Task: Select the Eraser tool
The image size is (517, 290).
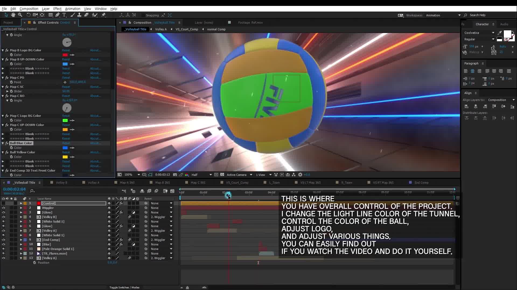Action: [x=86, y=15]
